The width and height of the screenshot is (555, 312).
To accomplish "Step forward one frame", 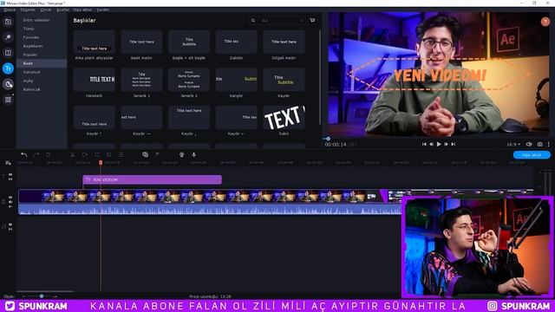I will 446,145.
